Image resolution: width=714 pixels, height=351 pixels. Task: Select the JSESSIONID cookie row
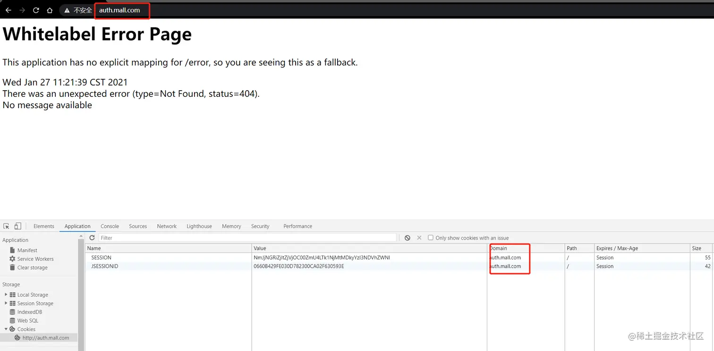point(399,266)
